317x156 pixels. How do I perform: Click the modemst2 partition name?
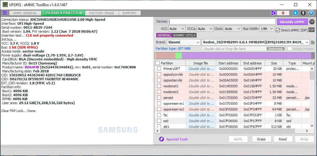171,92
